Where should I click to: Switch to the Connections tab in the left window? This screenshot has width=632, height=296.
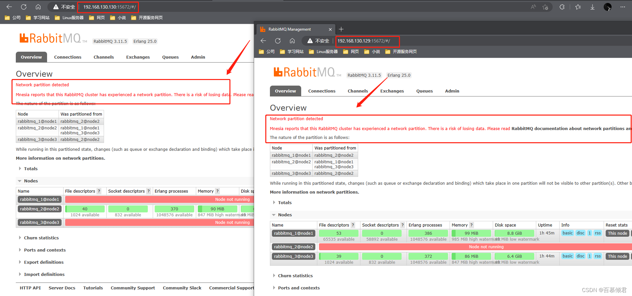click(x=68, y=57)
